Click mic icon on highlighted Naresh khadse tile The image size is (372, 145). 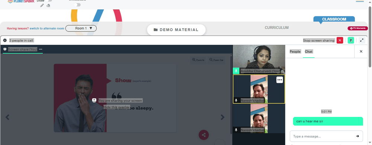click(x=236, y=101)
